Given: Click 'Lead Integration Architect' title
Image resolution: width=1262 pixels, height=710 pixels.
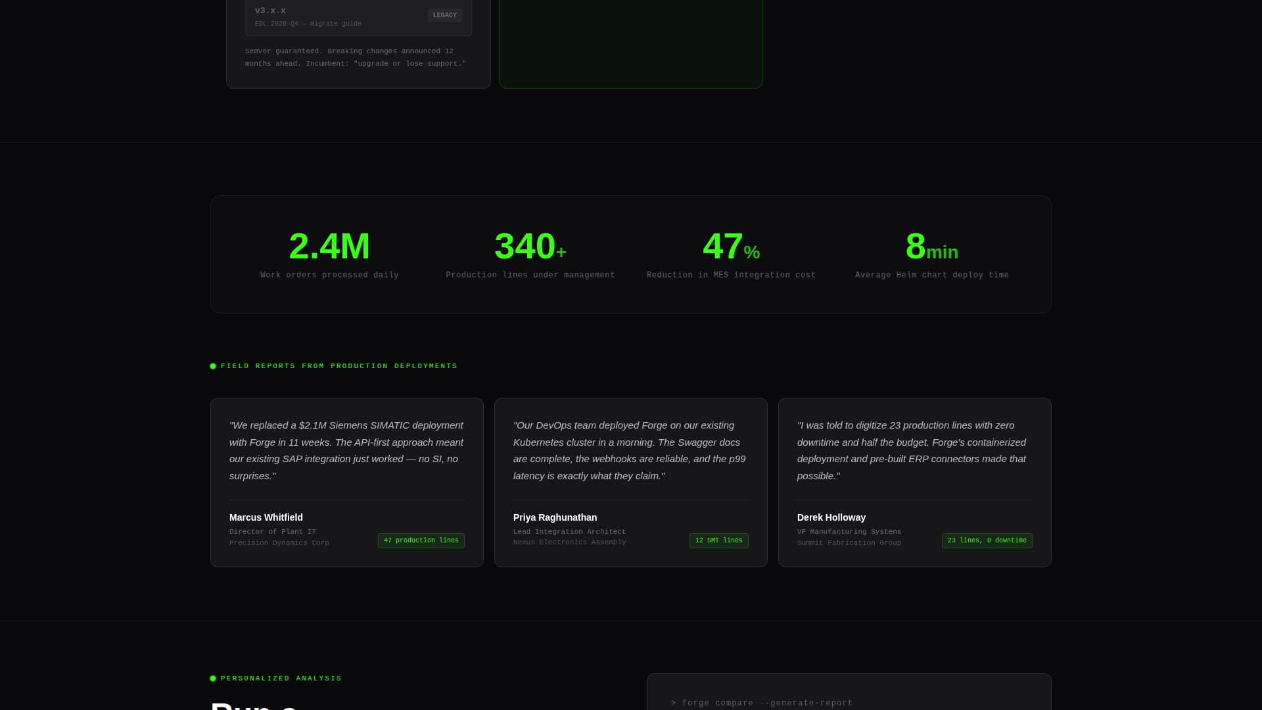Looking at the screenshot, I should tap(570, 531).
